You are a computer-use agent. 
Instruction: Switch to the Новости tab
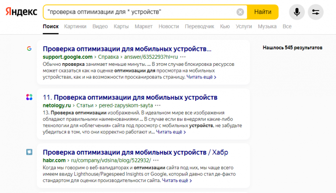coord(168,27)
